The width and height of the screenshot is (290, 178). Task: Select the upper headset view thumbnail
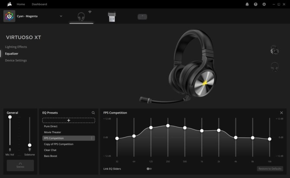pos(275,50)
